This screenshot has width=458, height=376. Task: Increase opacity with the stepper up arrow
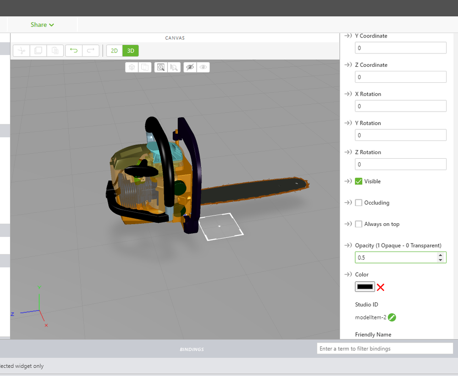[441, 255]
